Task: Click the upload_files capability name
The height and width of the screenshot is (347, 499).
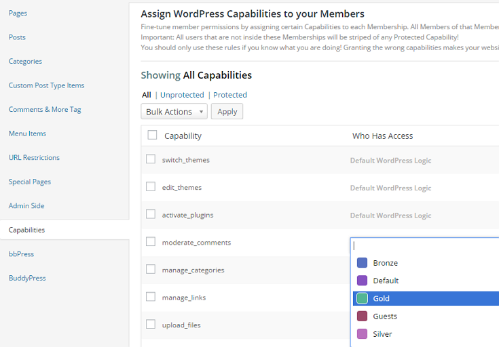Action: [x=181, y=325]
